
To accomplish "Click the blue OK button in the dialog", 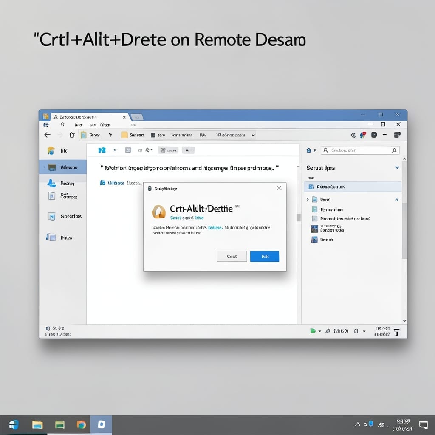I will tap(265, 256).
